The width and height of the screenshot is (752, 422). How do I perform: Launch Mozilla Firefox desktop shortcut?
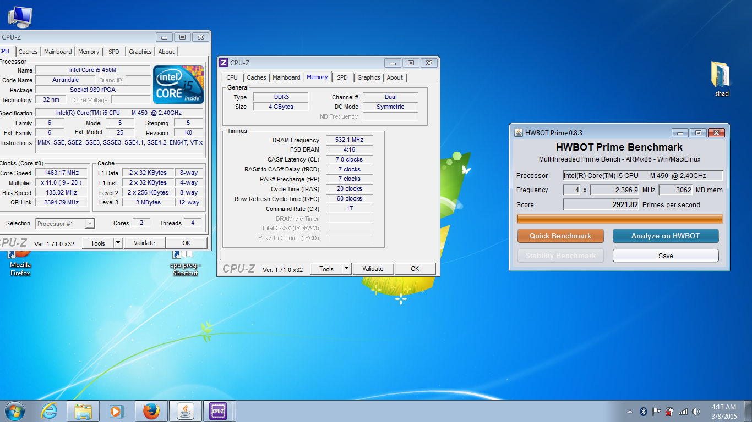pos(20,262)
